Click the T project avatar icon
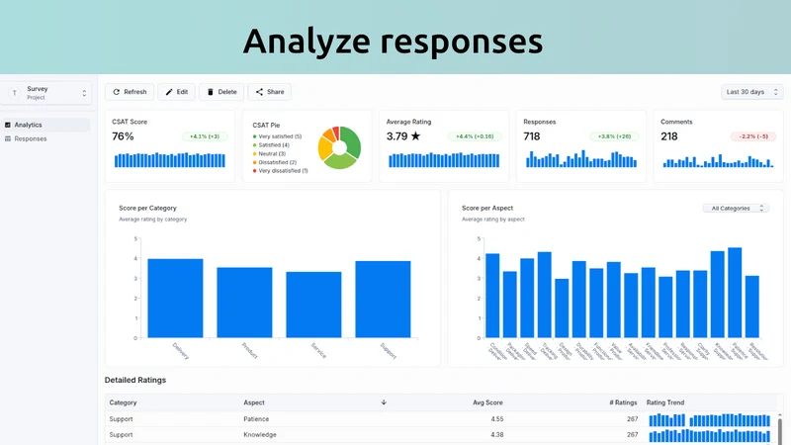This screenshot has width=791, height=445. tap(15, 93)
